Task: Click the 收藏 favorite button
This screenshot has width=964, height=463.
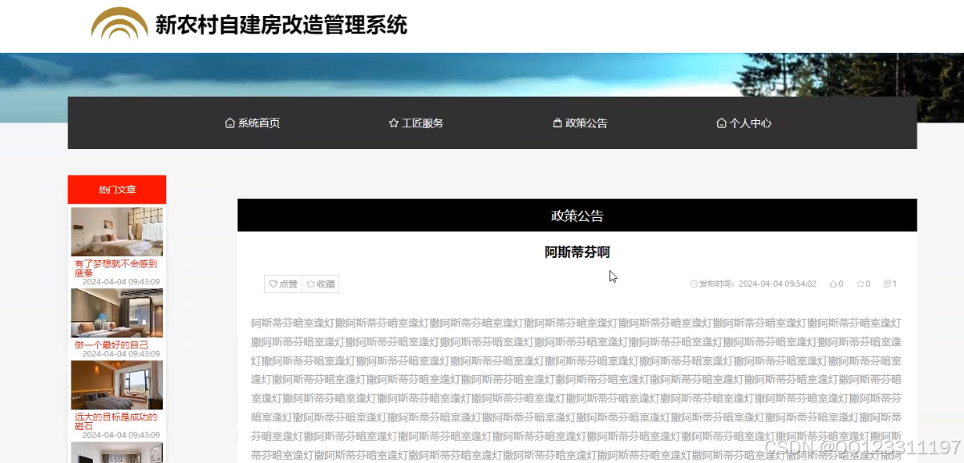Action: pyautogui.click(x=321, y=284)
